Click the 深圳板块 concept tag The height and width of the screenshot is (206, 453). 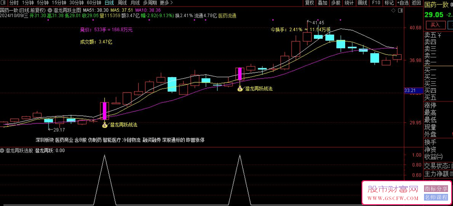pyautogui.click(x=44, y=140)
